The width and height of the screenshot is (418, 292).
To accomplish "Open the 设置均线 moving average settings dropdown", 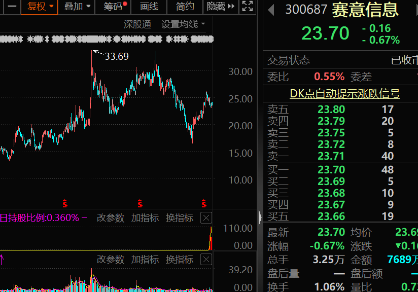I will (180, 24).
